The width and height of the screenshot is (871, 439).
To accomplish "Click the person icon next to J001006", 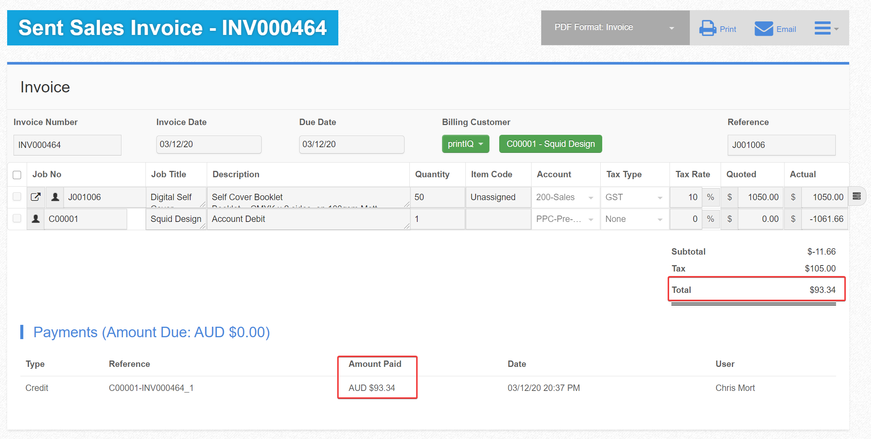I will tap(55, 197).
